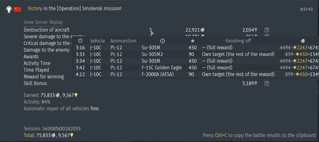Click the Destruction of aircraft row label
The width and height of the screenshot is (319, 142).
click(47, 30)
